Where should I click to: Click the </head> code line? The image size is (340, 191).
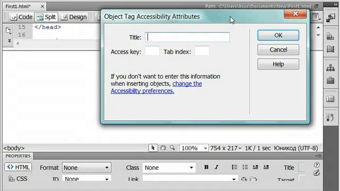48,27
